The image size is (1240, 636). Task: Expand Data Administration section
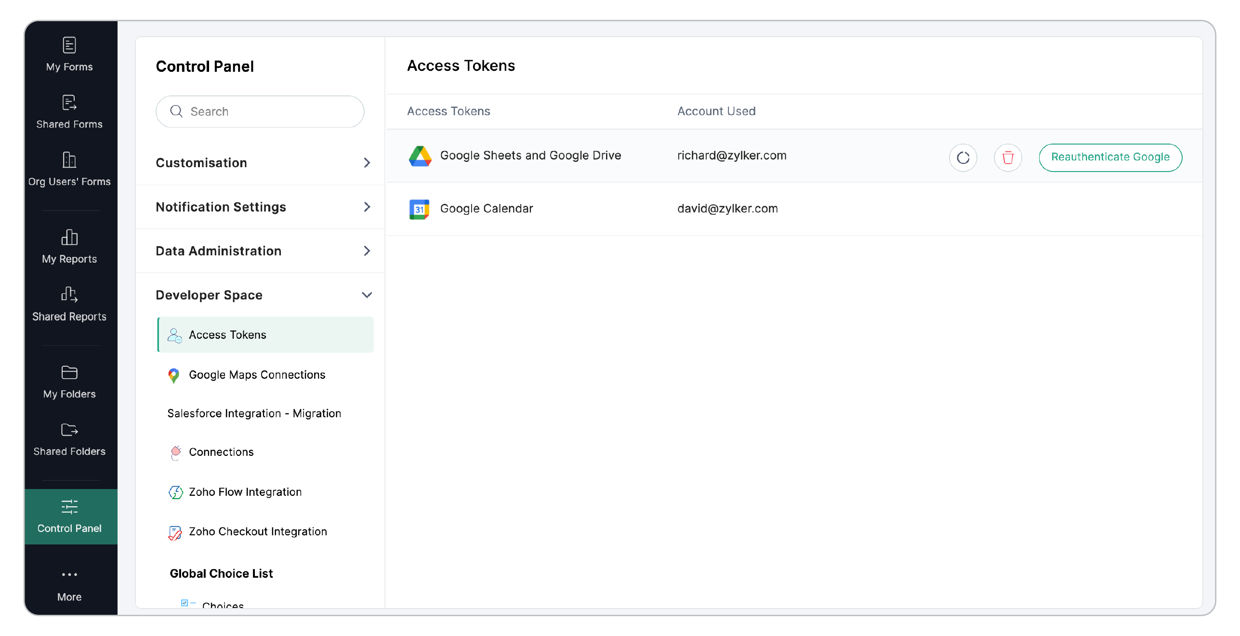(x=263, y=251)
